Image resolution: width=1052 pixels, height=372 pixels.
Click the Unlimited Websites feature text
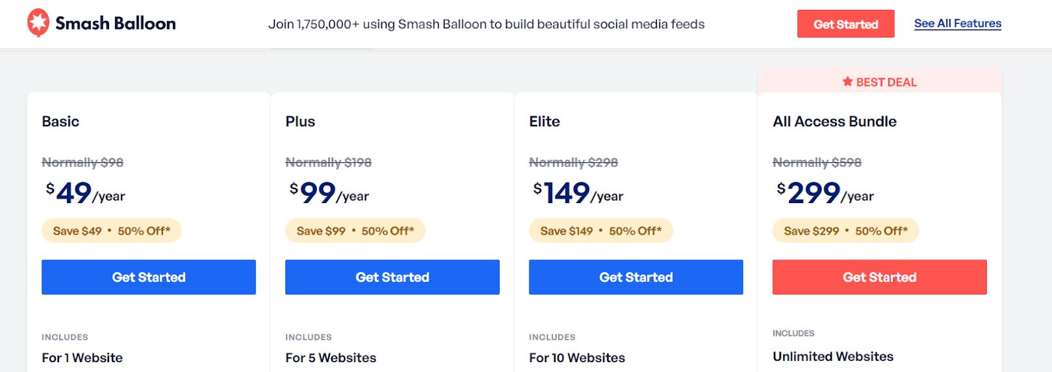click(x=833, y=356)
